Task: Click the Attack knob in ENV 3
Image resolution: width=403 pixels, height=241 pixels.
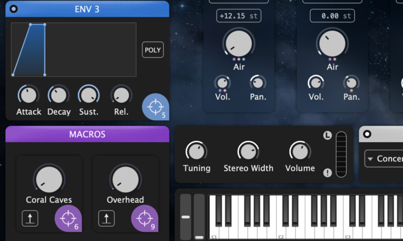Action: point(28,95)
